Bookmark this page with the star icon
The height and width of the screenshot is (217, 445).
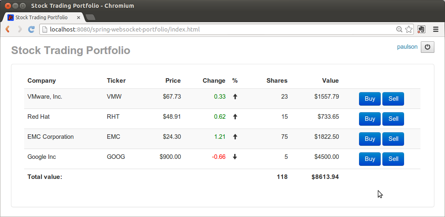(x=409, y=29)
